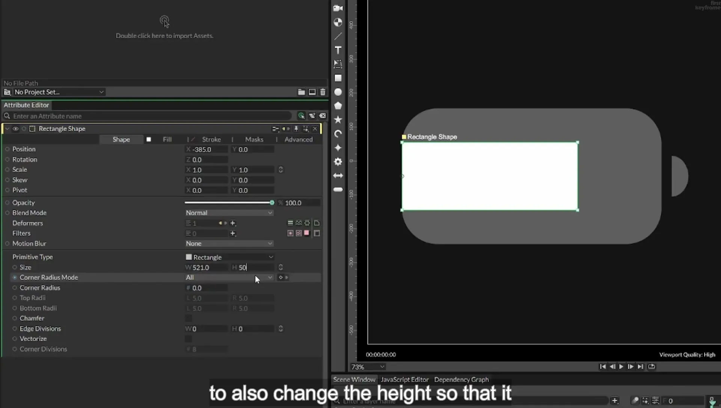Screen dimensions: 721x408
Task: Click the Size width field 521.0
Action: pyautogui.click(x=207, y=267)
